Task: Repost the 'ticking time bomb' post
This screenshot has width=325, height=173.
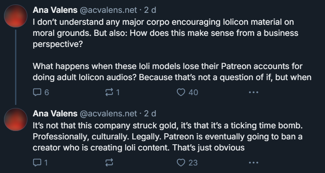Action: 109,163
